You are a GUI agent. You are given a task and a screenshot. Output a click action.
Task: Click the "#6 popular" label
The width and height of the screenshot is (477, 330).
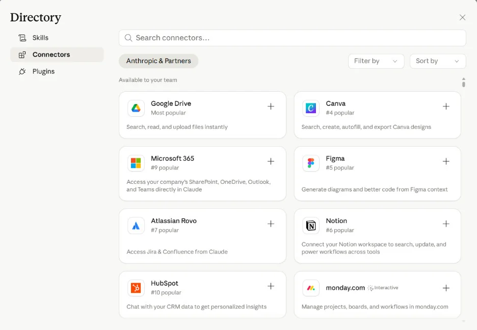tap(340, 230)
